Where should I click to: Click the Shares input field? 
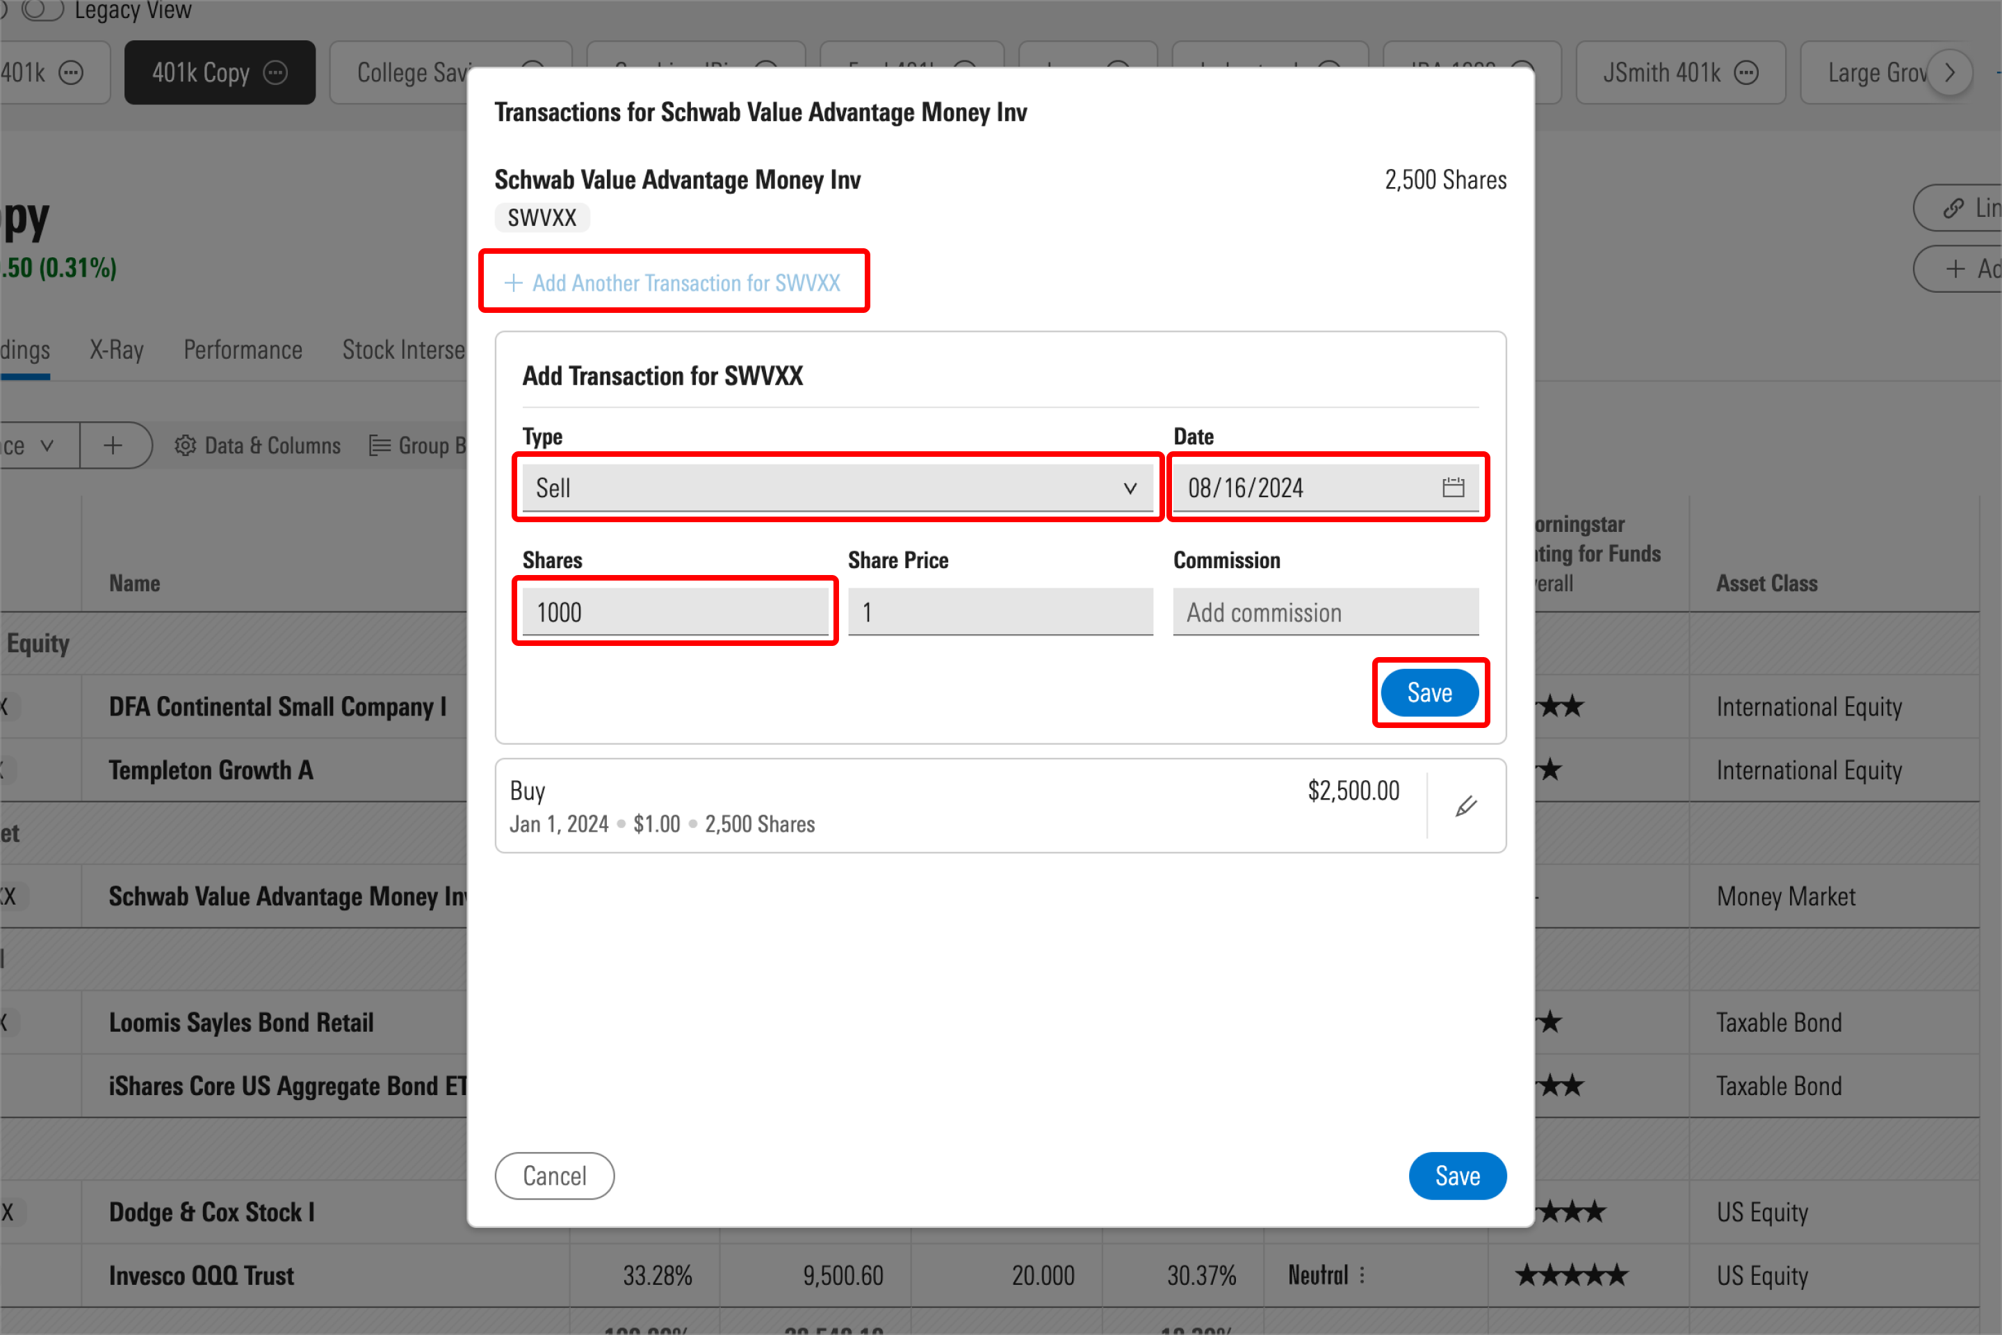675,612
